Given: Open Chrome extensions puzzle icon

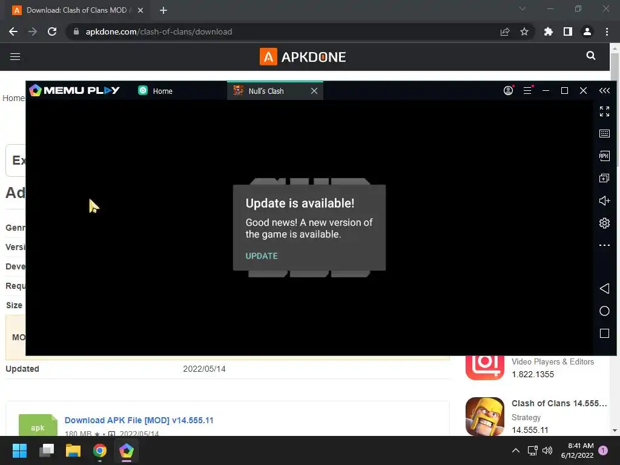Looking at the screenshot, I should pos(548,31).
